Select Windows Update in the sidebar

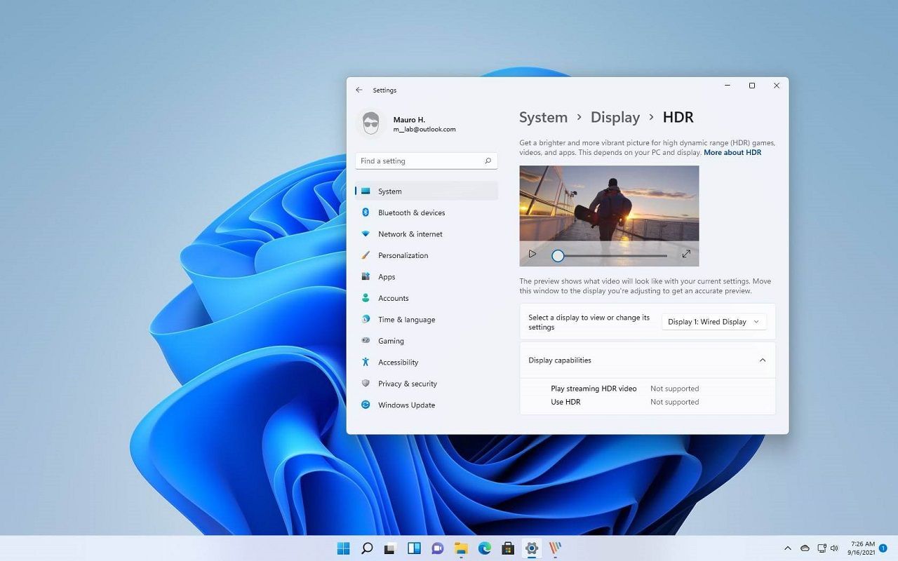[406, 405]
